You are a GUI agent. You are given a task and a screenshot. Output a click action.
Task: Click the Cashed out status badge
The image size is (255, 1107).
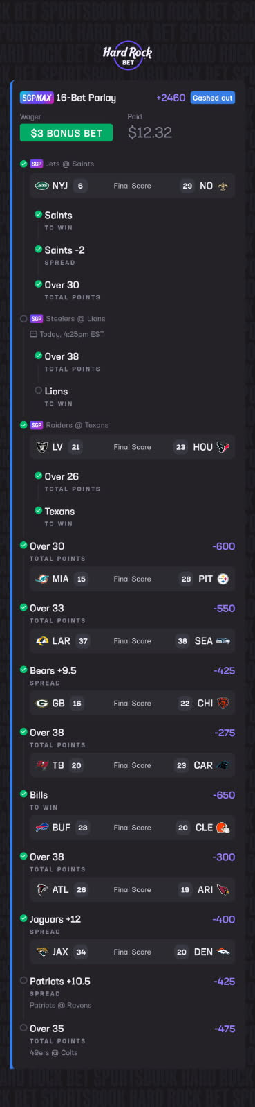pos(213,98)
